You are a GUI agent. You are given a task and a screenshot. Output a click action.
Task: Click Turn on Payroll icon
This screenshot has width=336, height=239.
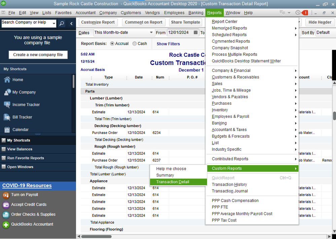pos(6,195)
